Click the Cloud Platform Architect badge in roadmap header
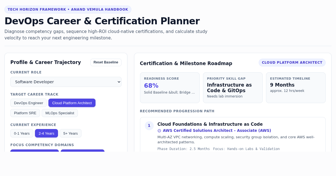 (292, 63)
